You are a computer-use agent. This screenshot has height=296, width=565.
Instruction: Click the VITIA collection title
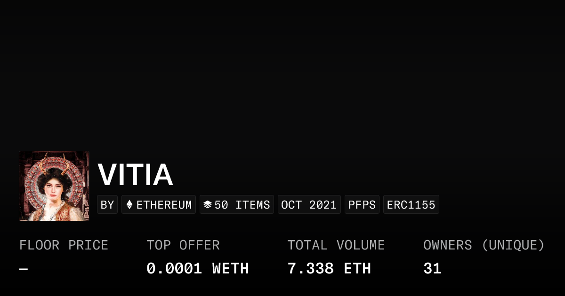click(136, 175)
